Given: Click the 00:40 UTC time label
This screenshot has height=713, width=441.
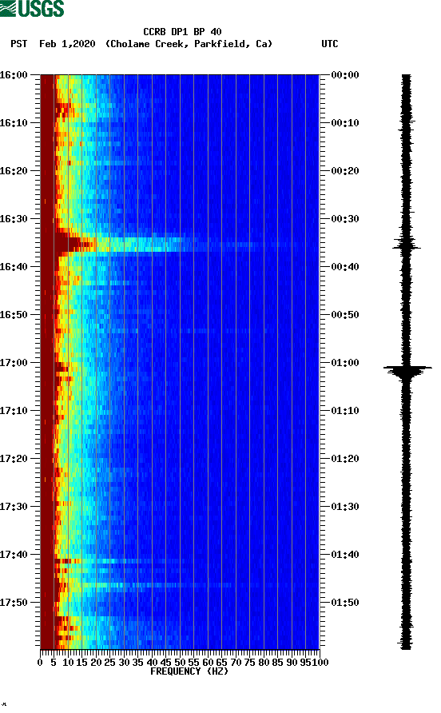Looking at the screenshot, I should (x=345, y=267).
